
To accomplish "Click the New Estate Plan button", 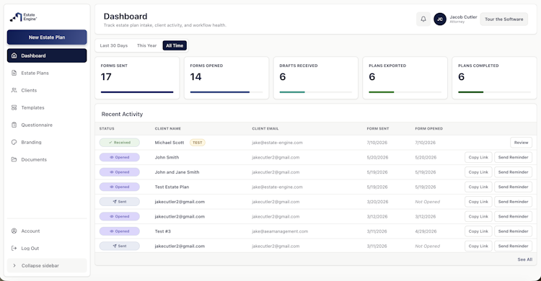I will point(47,37).
